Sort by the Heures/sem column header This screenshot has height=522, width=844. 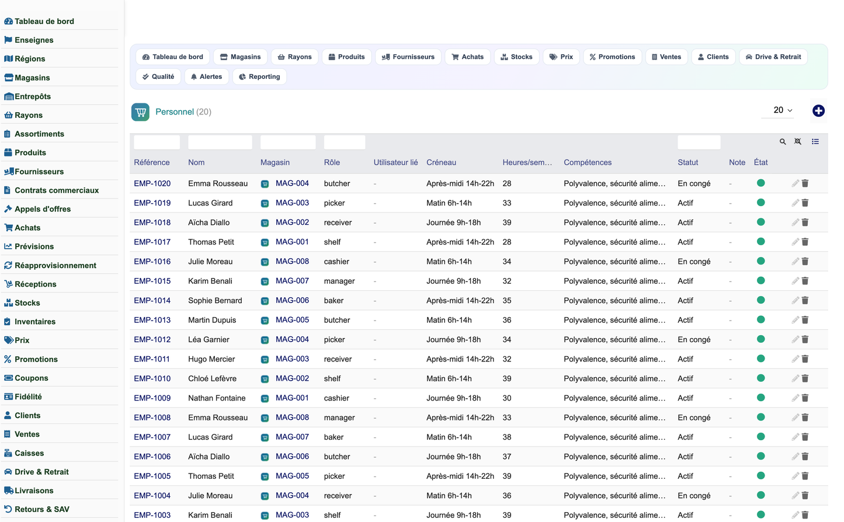527,162
